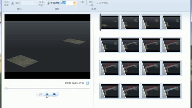This screenshot has height=108, width=192.
Task: Click the 持續時間 duration input field
Action: click(67, 3)
